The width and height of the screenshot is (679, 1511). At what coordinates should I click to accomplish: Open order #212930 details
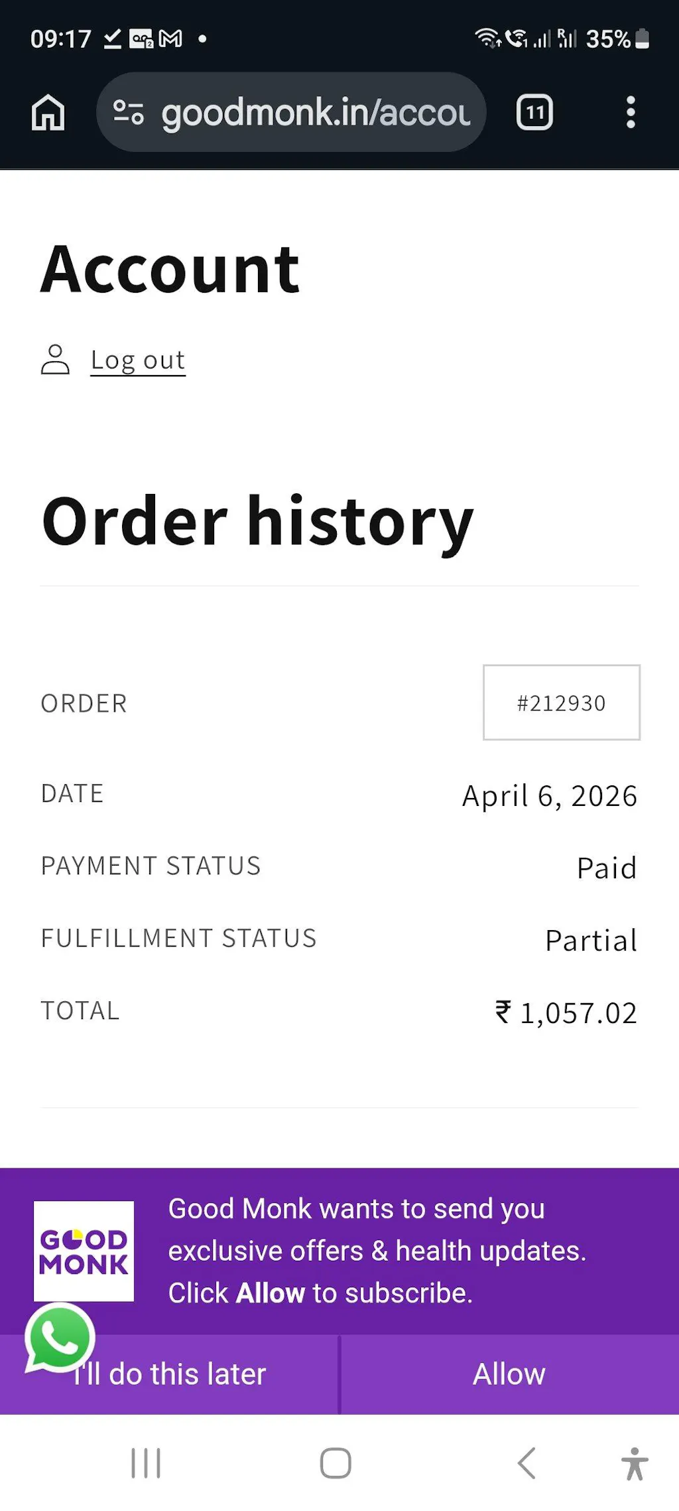coord(561,702)
